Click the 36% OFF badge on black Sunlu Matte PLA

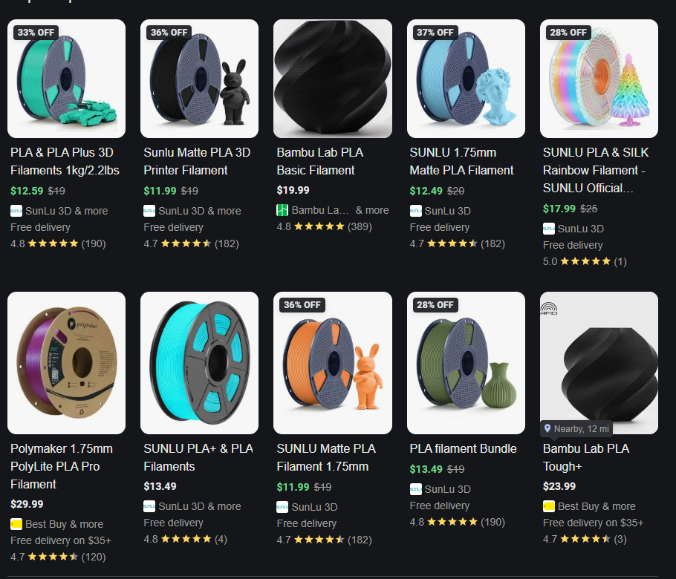click(x=169, y=33)
